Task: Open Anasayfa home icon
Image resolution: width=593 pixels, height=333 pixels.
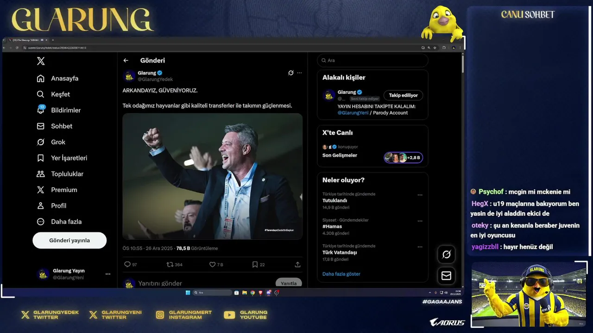Action: (x=41, y=79)
